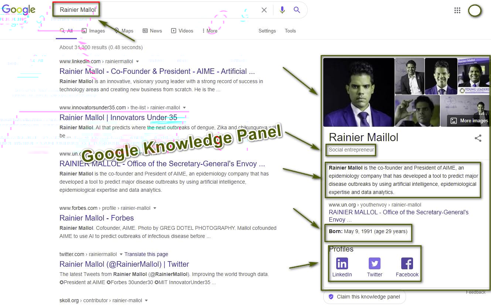Open the News search tab
The image size is (491, 307).
pos(155,31)
